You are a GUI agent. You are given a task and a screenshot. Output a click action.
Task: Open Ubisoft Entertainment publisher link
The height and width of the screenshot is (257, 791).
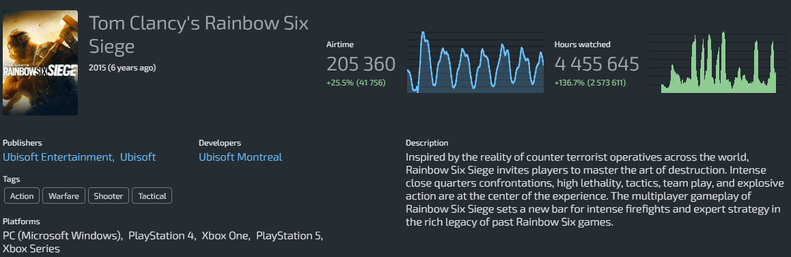coord(59,157)
